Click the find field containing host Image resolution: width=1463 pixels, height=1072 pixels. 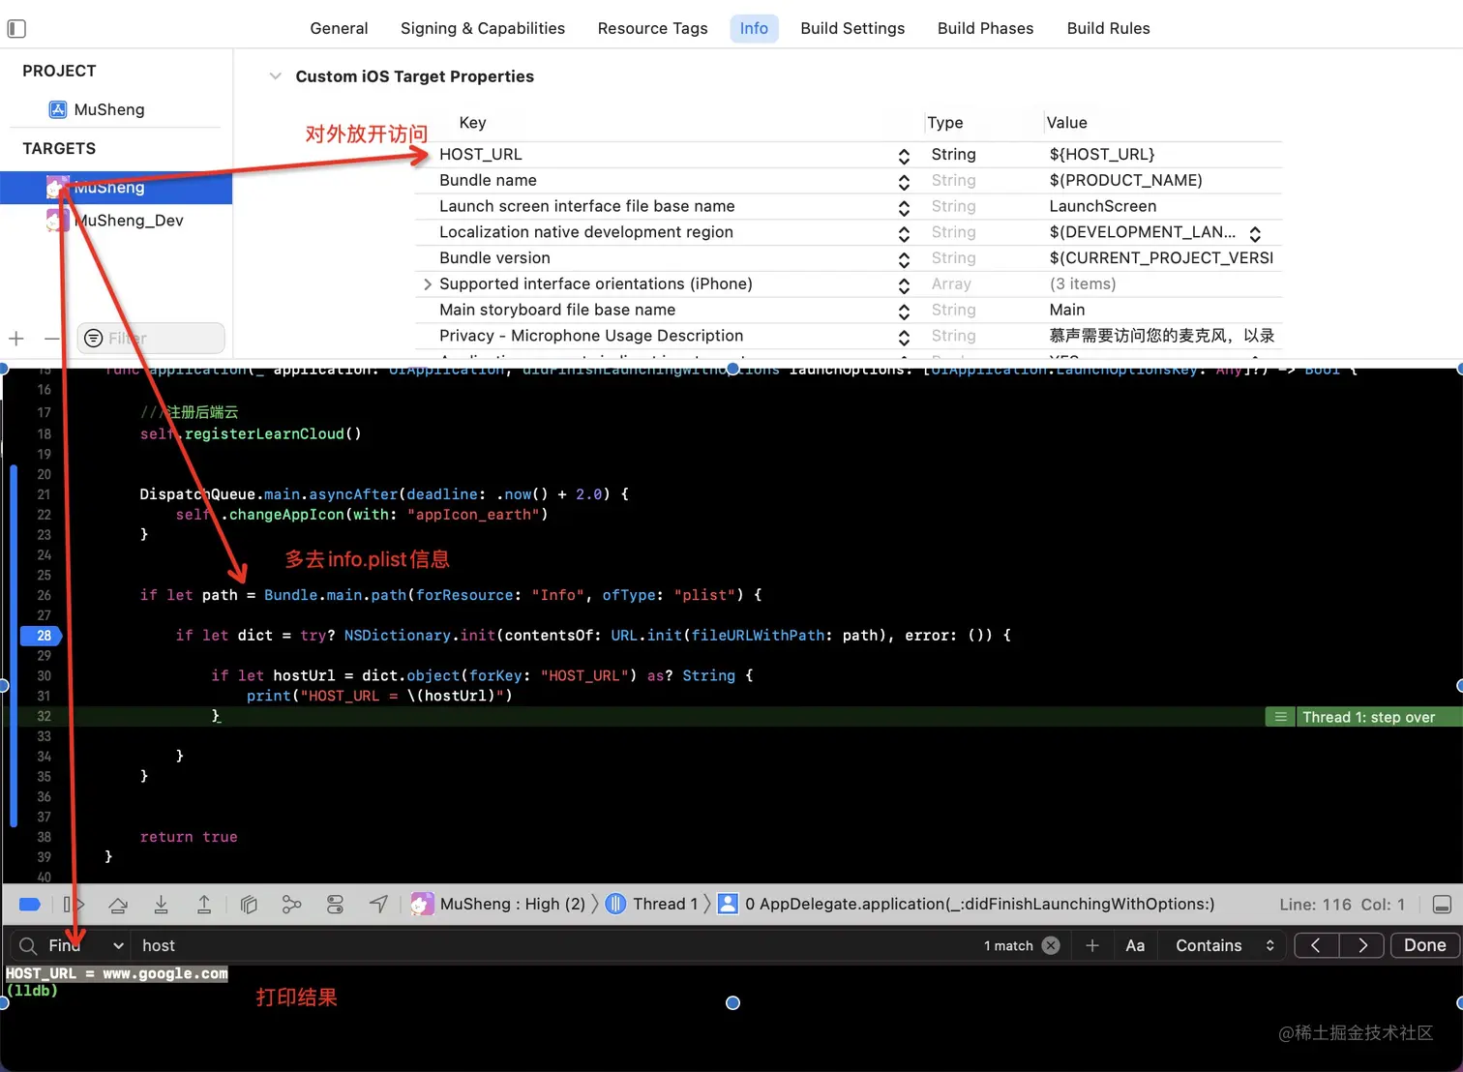(556, 945)
